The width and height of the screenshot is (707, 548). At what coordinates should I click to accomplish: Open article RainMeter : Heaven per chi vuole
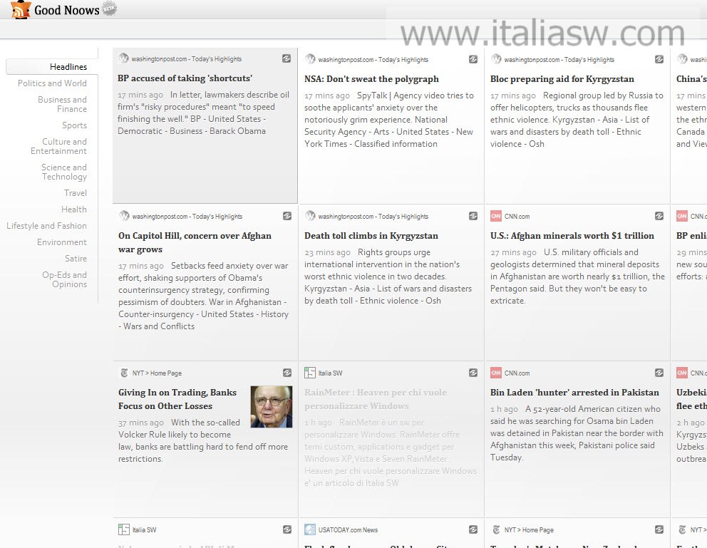coord(376,399)
